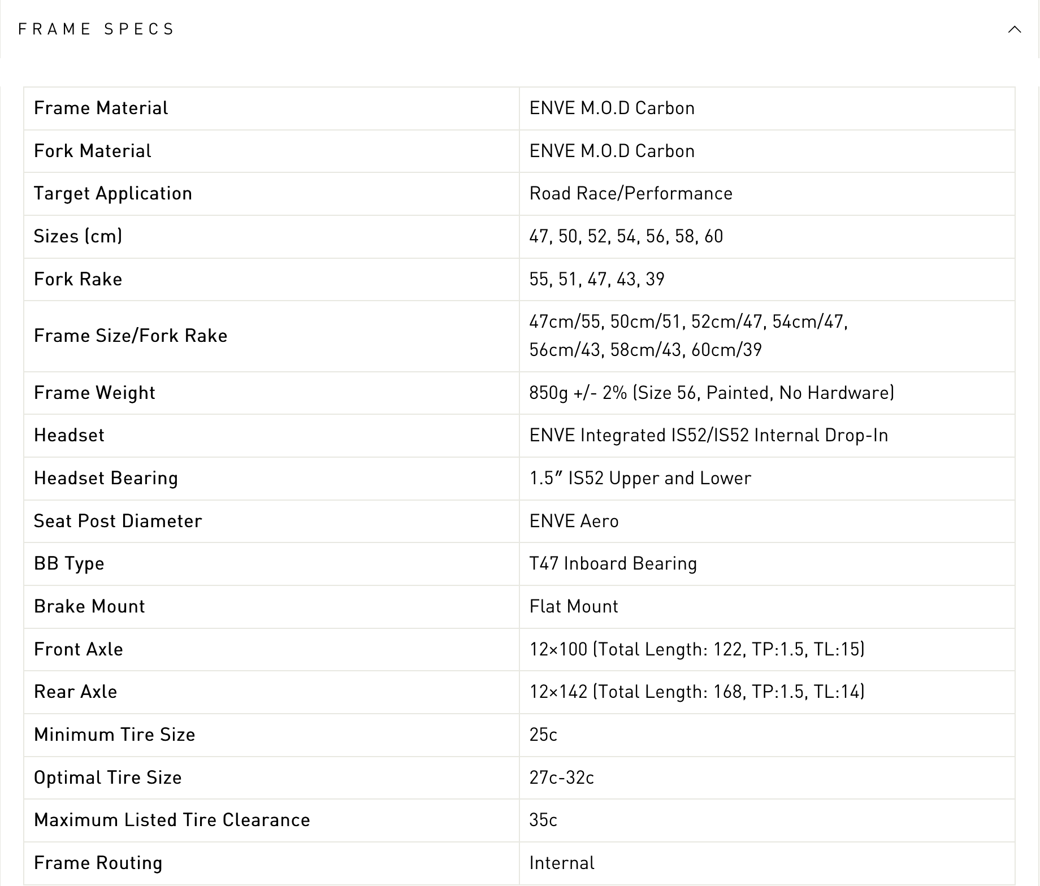Select the Frame Size/Fork Rake label
1040x886 pixels.
(x=131, y=336)
